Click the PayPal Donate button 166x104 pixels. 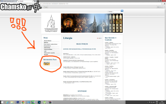click(x=46, y=64)
